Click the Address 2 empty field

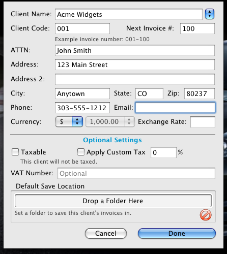pos(135,79)
